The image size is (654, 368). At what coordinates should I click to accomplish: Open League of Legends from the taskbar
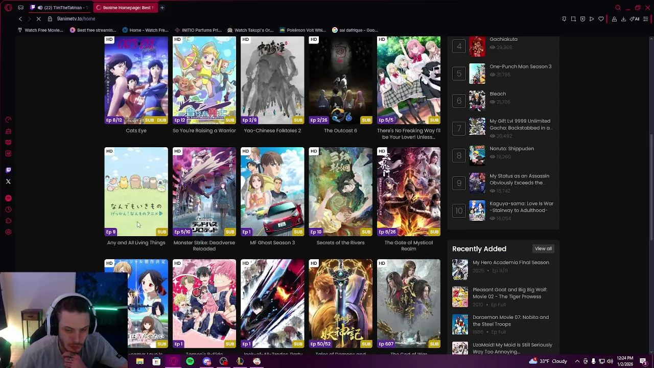[x=240, y=361]
